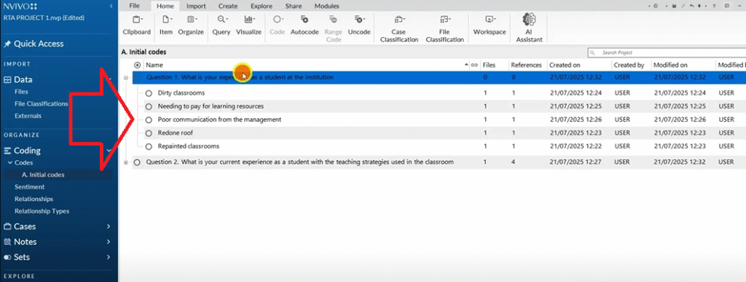Sort by the References column header

[x=526, y=65]
